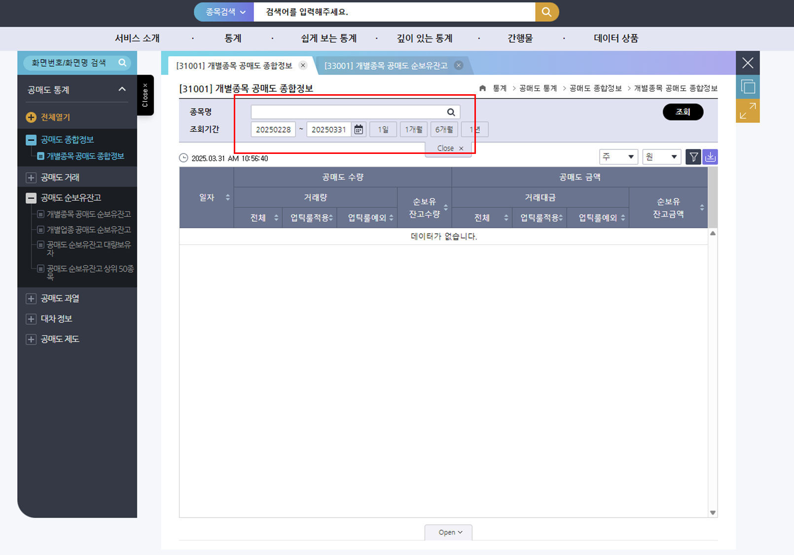This screenshot has width=794, height=555.
Task: Sort by 거래대금 업틱룰적용 column arrows
Action: point(561,218)
